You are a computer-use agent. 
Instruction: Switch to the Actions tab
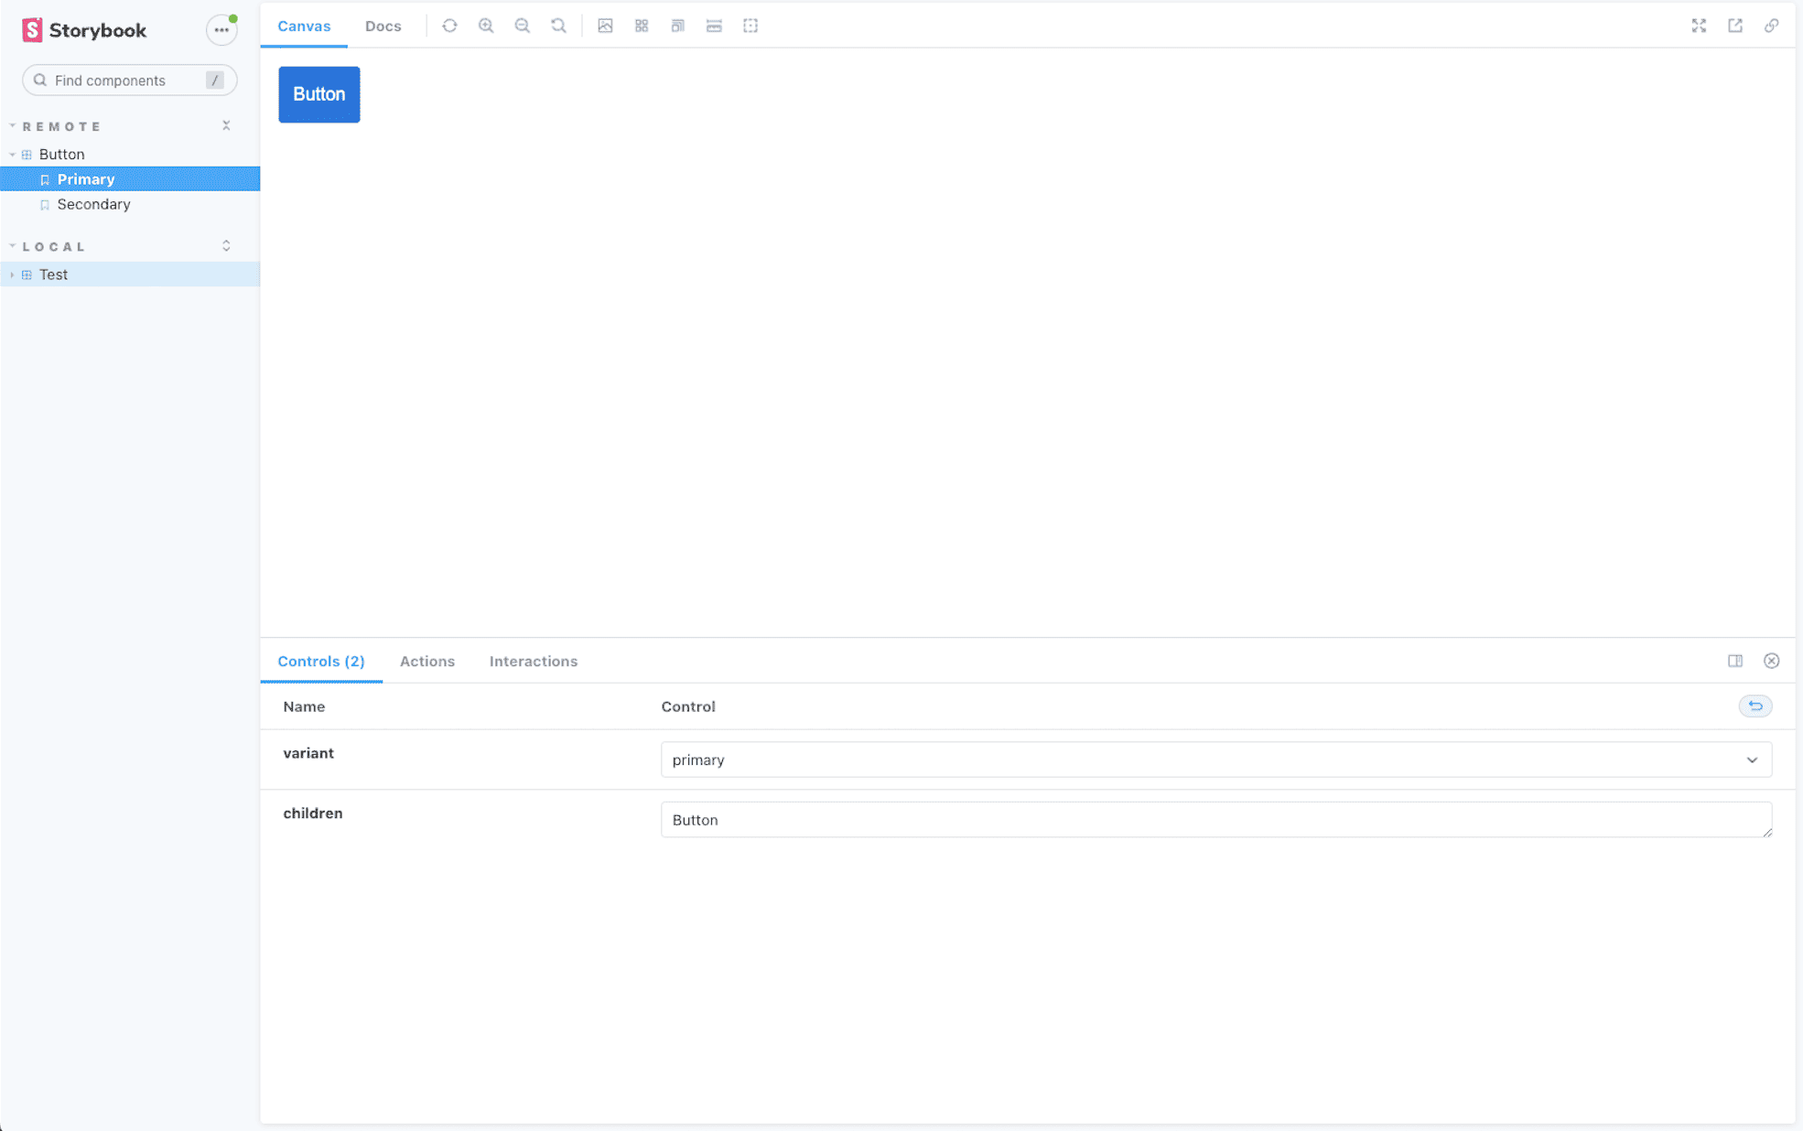(x=427, y=661)
